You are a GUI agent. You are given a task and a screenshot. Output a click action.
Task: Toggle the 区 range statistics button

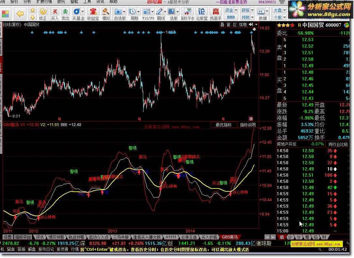(x=235, y=24)
